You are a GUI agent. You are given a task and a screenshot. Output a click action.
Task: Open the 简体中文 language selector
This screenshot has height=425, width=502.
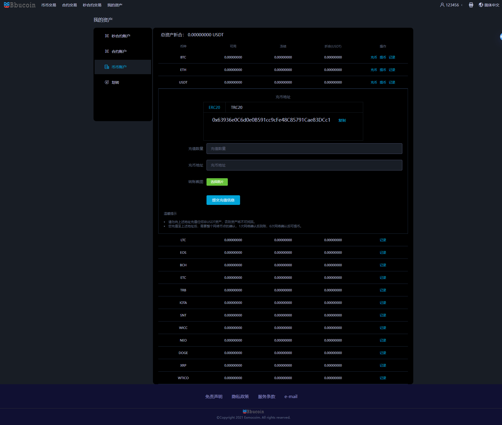492,5
